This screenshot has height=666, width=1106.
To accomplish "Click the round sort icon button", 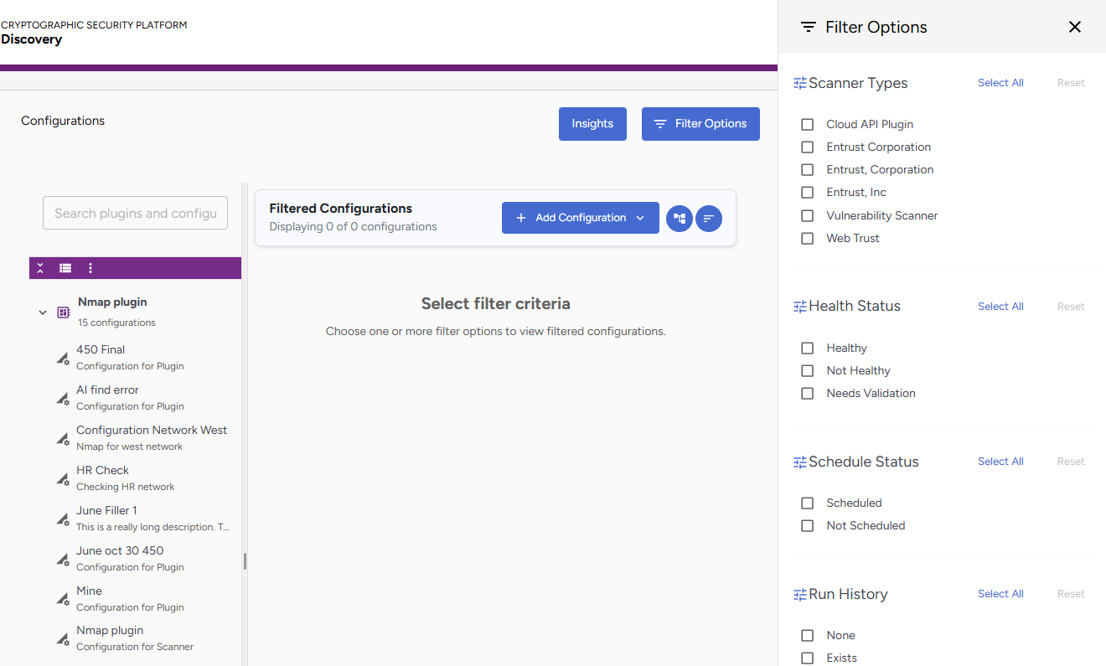I will click(709, 219).
